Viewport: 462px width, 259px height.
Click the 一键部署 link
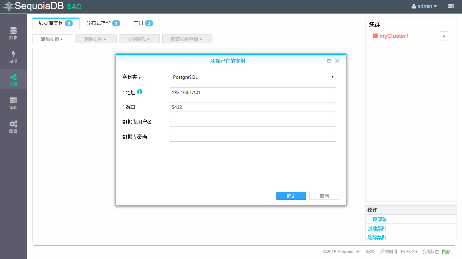[x=377, y=219]
